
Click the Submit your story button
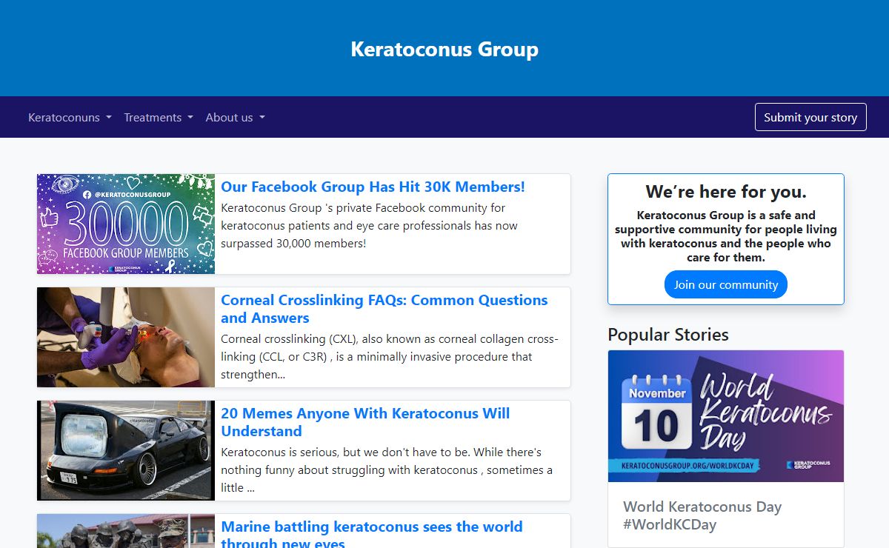point(810,117)
